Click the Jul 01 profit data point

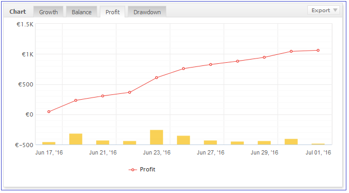point(318,51)
